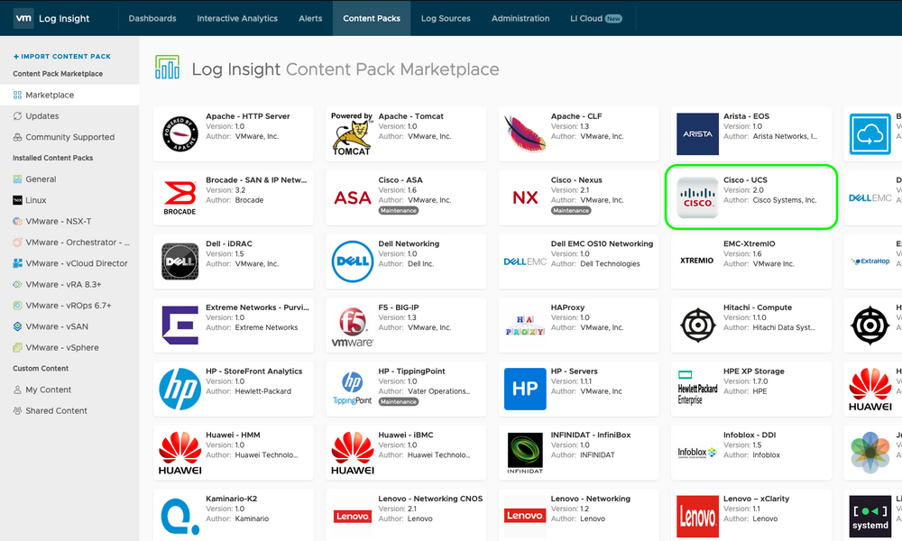Select Linux installed content pack

coord(35,200)
